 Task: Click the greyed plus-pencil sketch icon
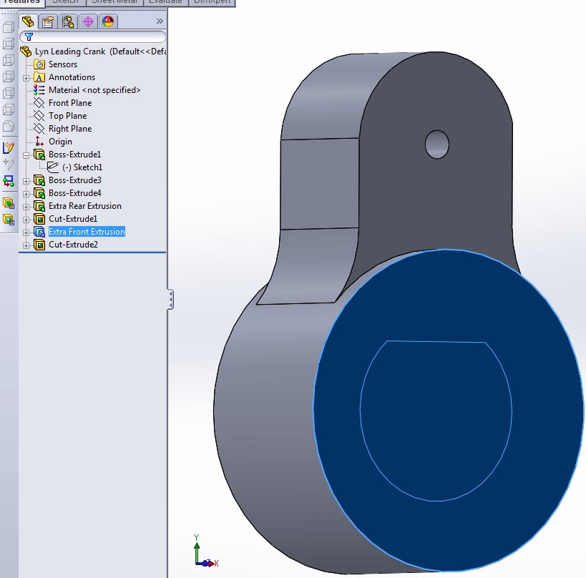[8, 164]
